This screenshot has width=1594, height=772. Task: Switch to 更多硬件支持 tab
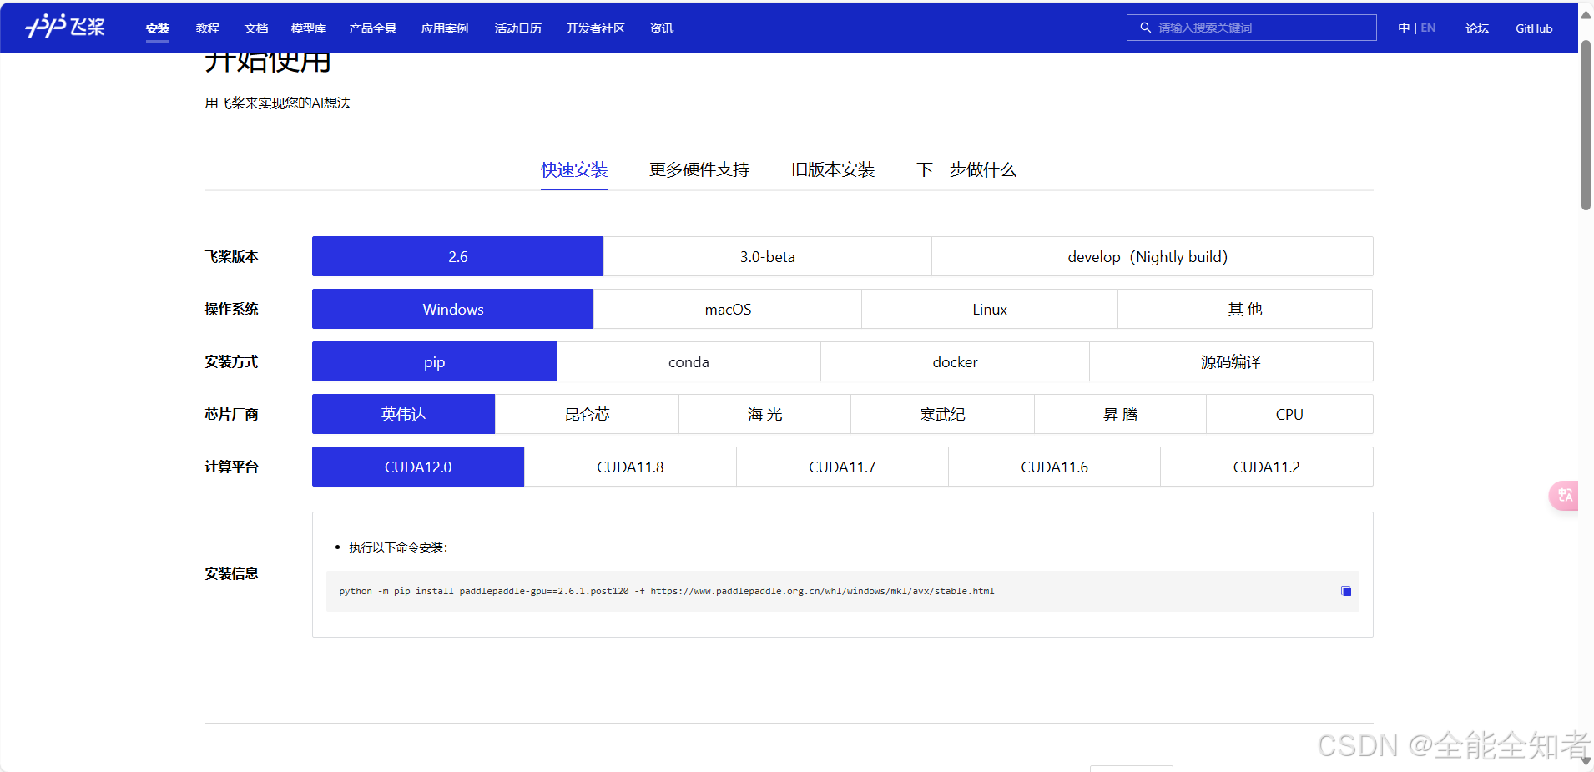point(699,169)
